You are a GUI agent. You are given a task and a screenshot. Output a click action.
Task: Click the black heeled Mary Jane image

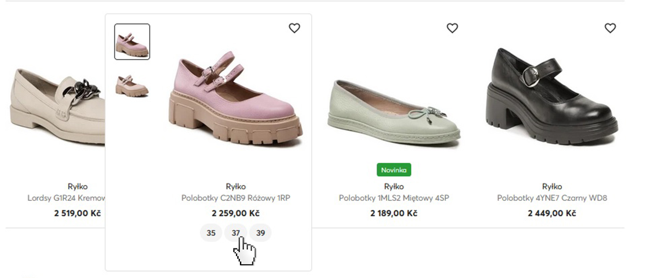[x=552, y=97]
